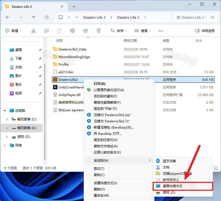221x201 pixels.
Task: Add a new tab with plus button
Action: pyautogui.click(x=74, y=7)
